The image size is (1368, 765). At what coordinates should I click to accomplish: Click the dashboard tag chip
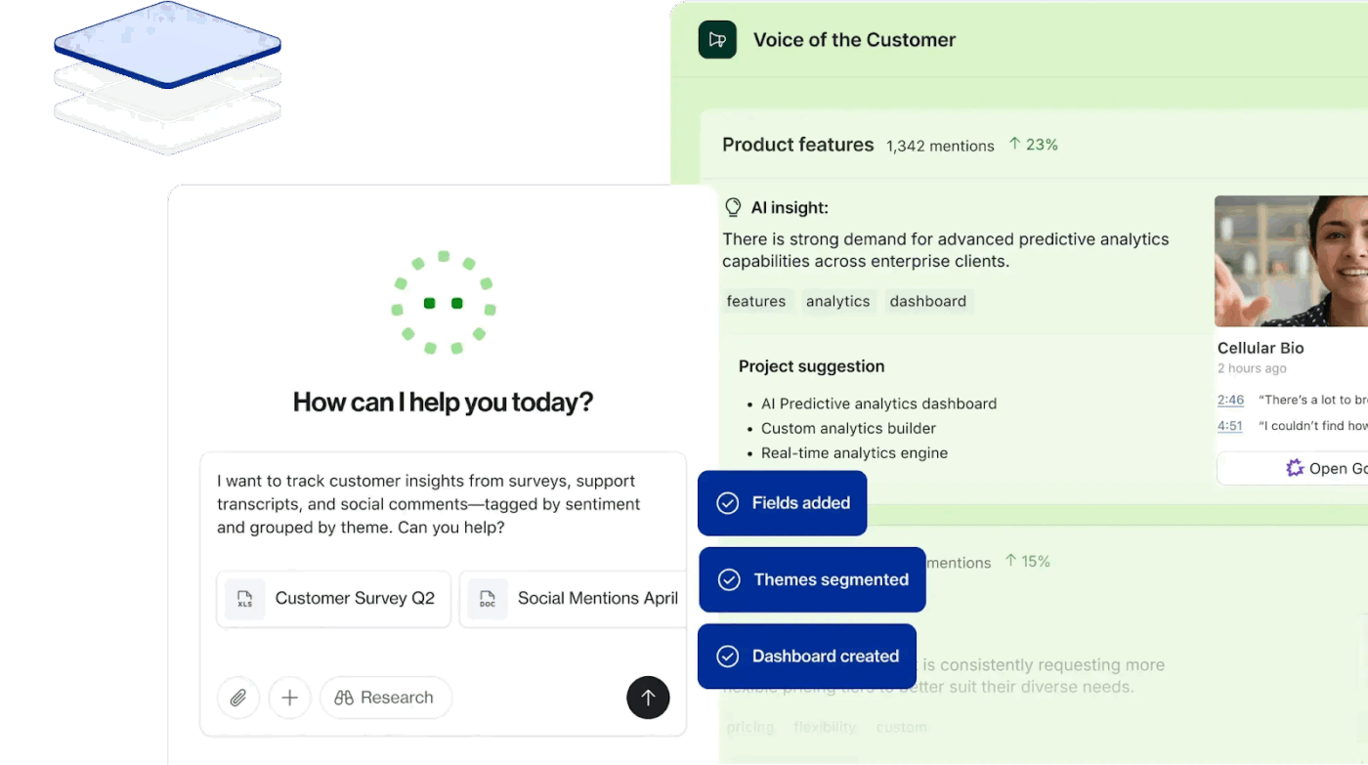point(927,301)
